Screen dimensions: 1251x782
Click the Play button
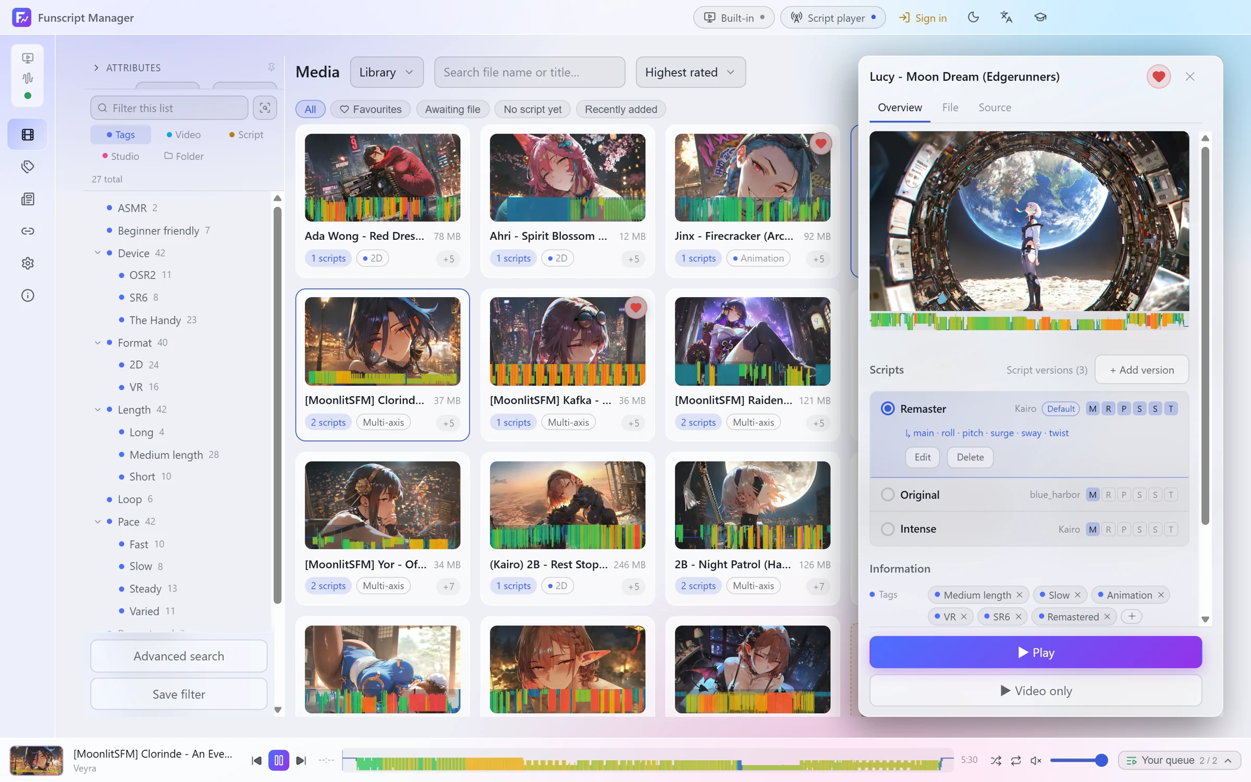pyautogui.click(x=1036, y=652)
